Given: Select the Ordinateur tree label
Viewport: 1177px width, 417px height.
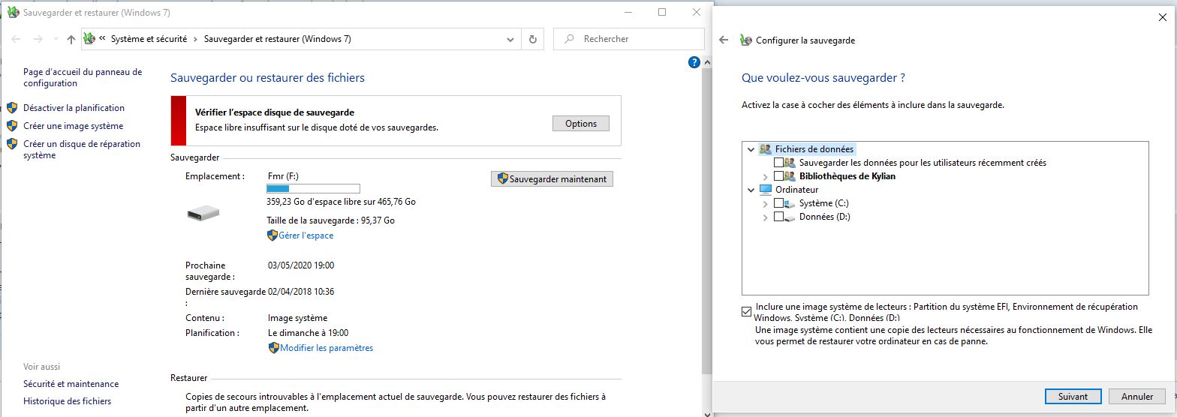Looking at the screenshot, I should pyautogui.click(x=796, y=190).
